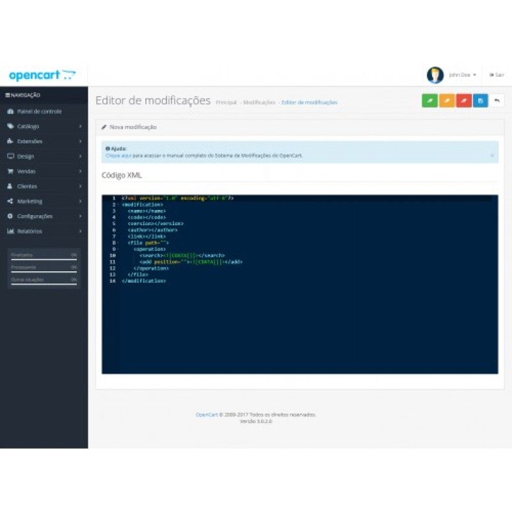Open the Relatórios chart icon

click(x=10, y=231)
